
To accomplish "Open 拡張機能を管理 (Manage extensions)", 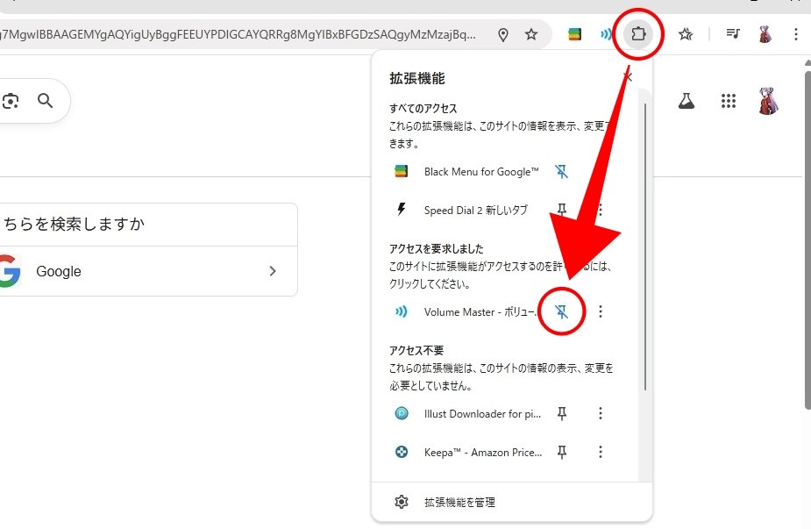I will pos(459,502).
